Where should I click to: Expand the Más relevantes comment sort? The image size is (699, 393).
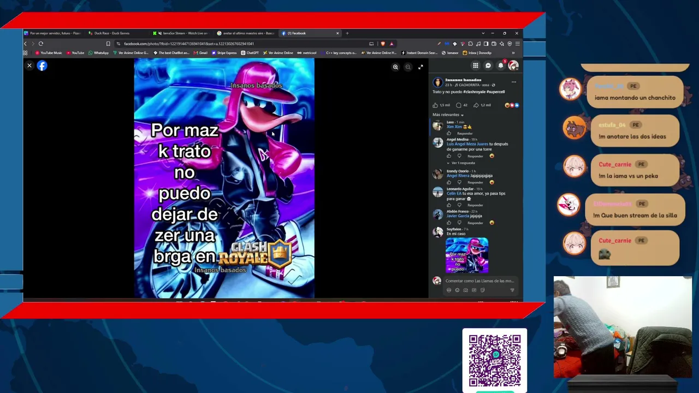click(448, 115)
